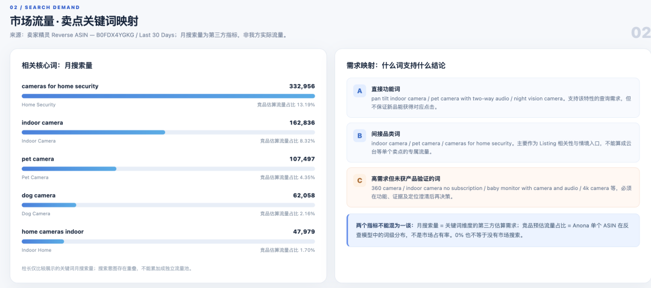Click the footnote starting '柱长仅比较展示'
The image size is (651, 288).
point(107,269)
